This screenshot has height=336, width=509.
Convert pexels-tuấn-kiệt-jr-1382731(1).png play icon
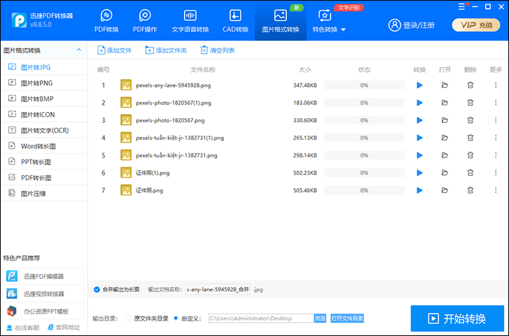click(419, 138)
